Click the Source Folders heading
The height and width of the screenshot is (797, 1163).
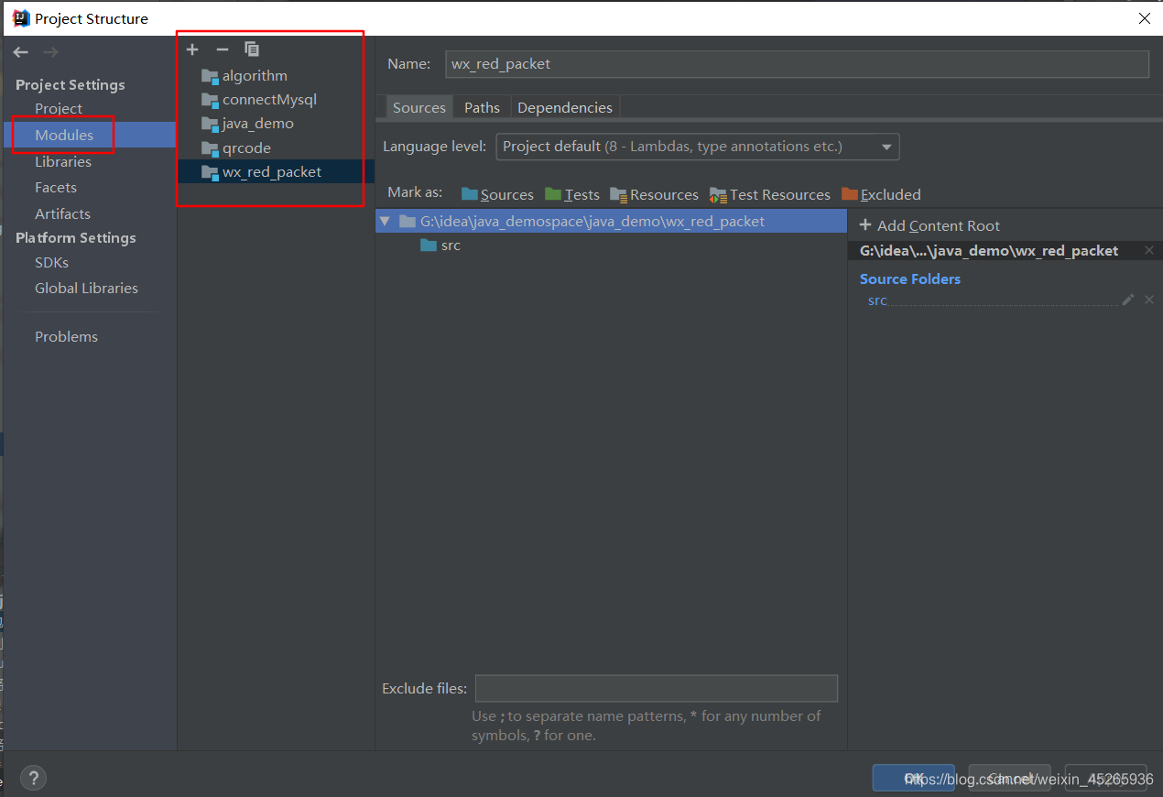coord(910,278)
